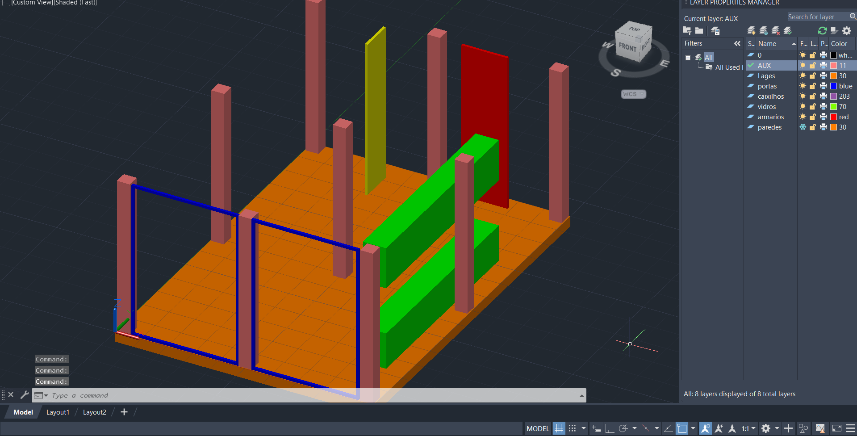Switch to the Layout2 tab
Screen dimensions: 857x436
point(95,412)
